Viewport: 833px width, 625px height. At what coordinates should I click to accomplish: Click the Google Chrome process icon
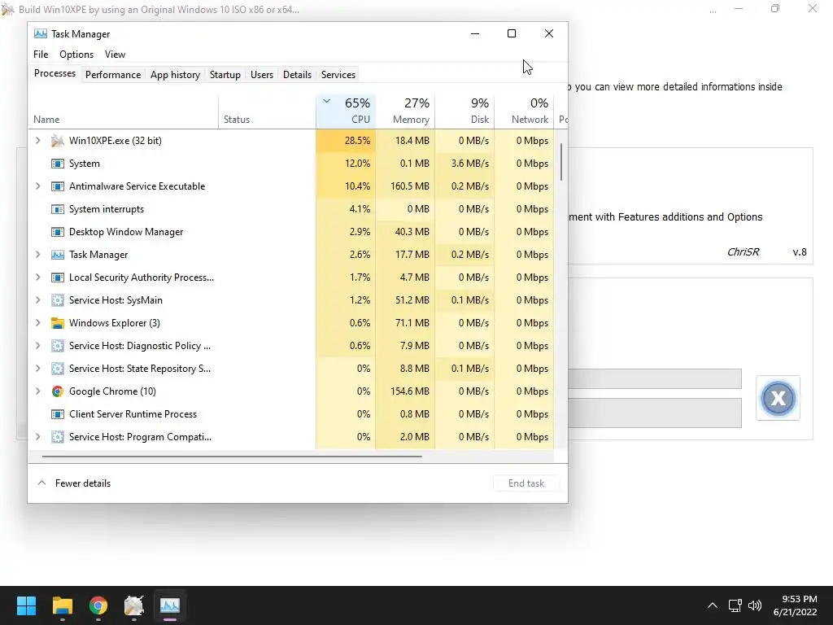pos(58,391)
